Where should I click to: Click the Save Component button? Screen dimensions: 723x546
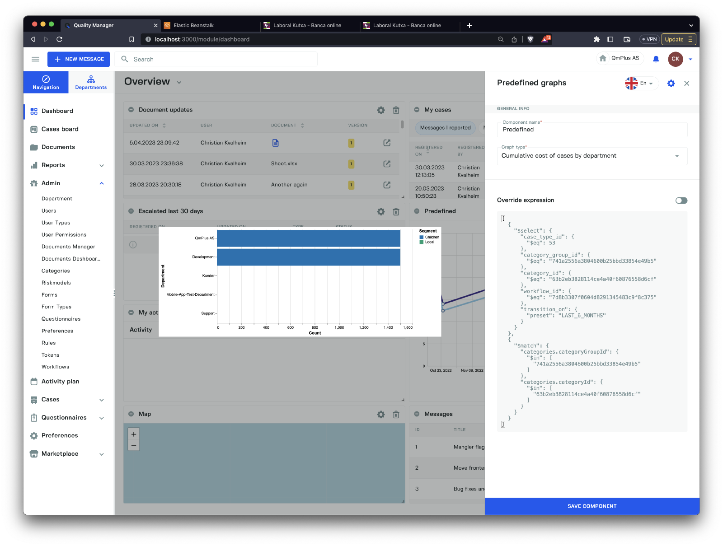click(592, 506)
